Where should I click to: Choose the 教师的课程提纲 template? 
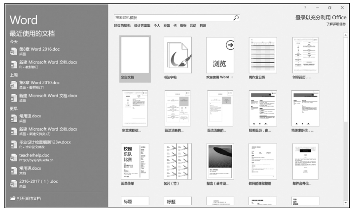pyautogui.click(x=263, y=165)
